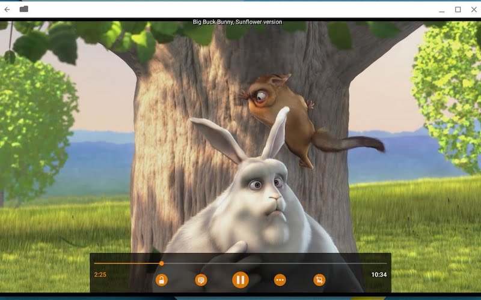
Task: Seek backward on the played orange progress track
Action: [x=126, y=263]
